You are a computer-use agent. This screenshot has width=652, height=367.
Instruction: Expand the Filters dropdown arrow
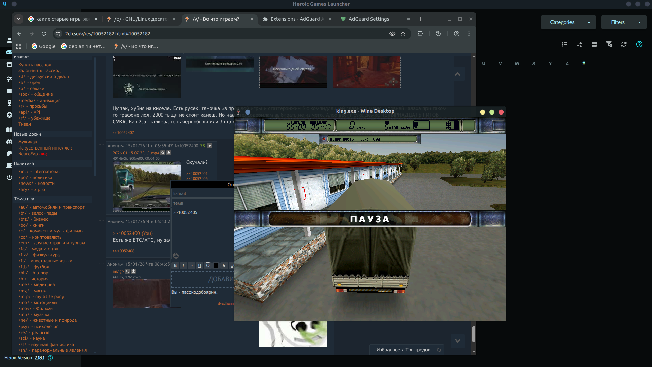click(639, 22)
